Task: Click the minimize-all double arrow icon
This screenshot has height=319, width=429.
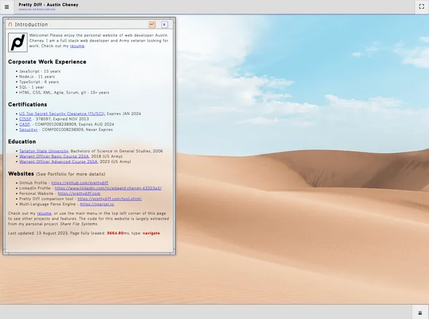Action: coord(420,313)
